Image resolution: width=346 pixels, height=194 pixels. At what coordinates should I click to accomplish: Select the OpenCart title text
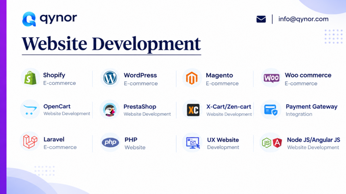(x=57, y=106)
